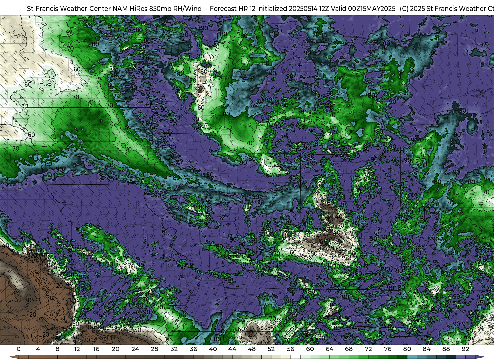Pick the '48' tick label on the legend
Image resolution: width=494 pixels, height=360 pixels.
[x=252, y=349]
